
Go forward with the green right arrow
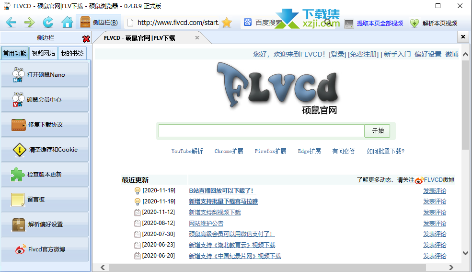coord(30,23)
